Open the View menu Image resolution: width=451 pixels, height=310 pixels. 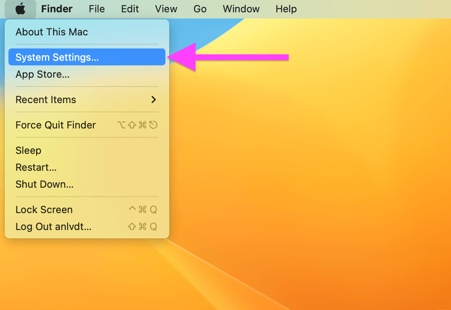tap(165, 8)
